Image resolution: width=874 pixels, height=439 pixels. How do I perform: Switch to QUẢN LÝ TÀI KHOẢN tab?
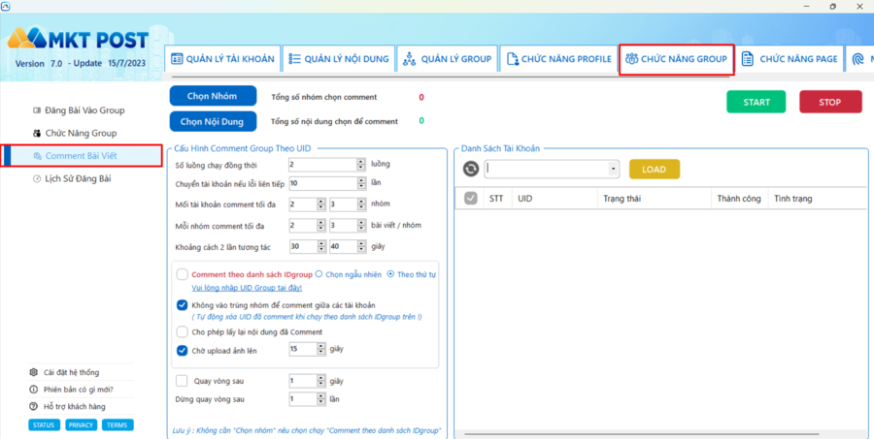click(222, 59)
